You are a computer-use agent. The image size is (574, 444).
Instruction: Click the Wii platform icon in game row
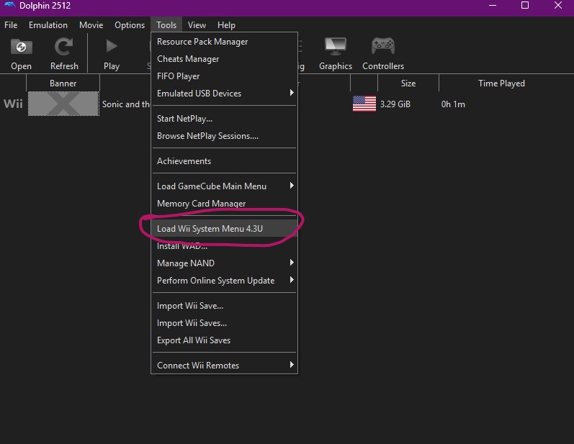13,104
